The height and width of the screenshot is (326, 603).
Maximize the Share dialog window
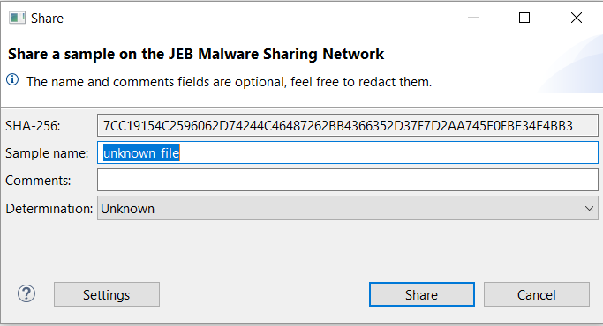click(524, 18)
